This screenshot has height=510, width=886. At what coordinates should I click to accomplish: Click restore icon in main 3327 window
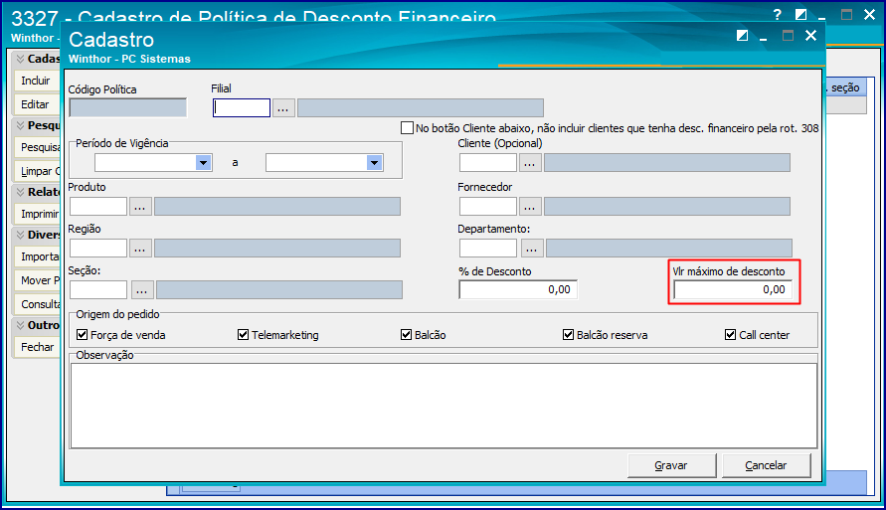coord(800,15)
